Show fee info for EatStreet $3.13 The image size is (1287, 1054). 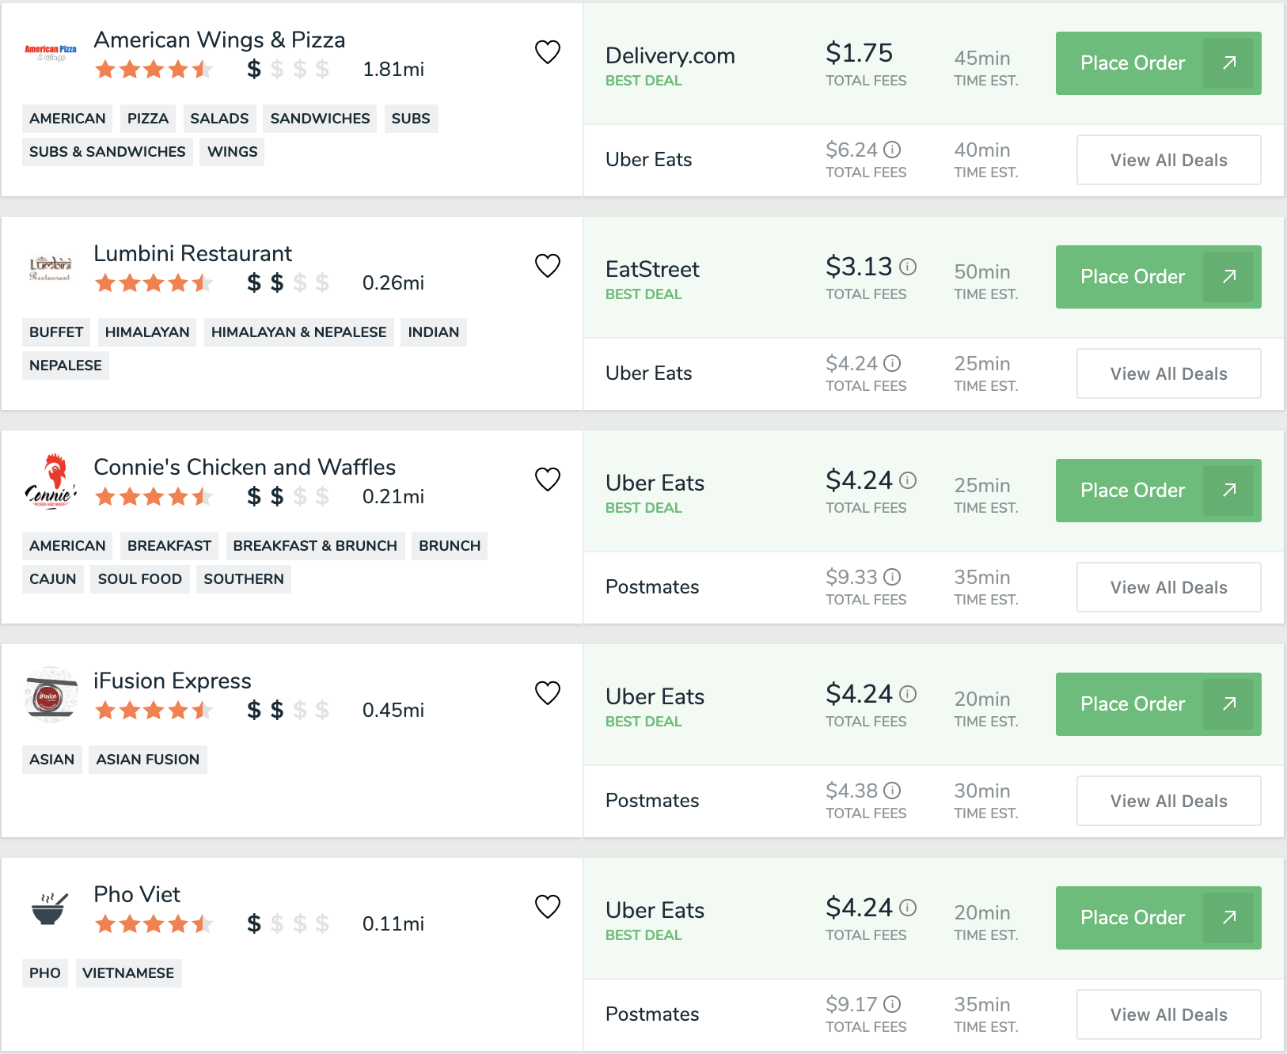coord(908,267)
